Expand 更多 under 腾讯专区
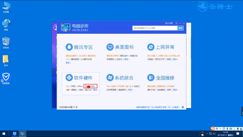This screenshot has width=243, height=137. [x=68, y=63]
